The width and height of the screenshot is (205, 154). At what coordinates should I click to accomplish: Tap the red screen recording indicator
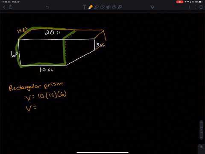180,2
